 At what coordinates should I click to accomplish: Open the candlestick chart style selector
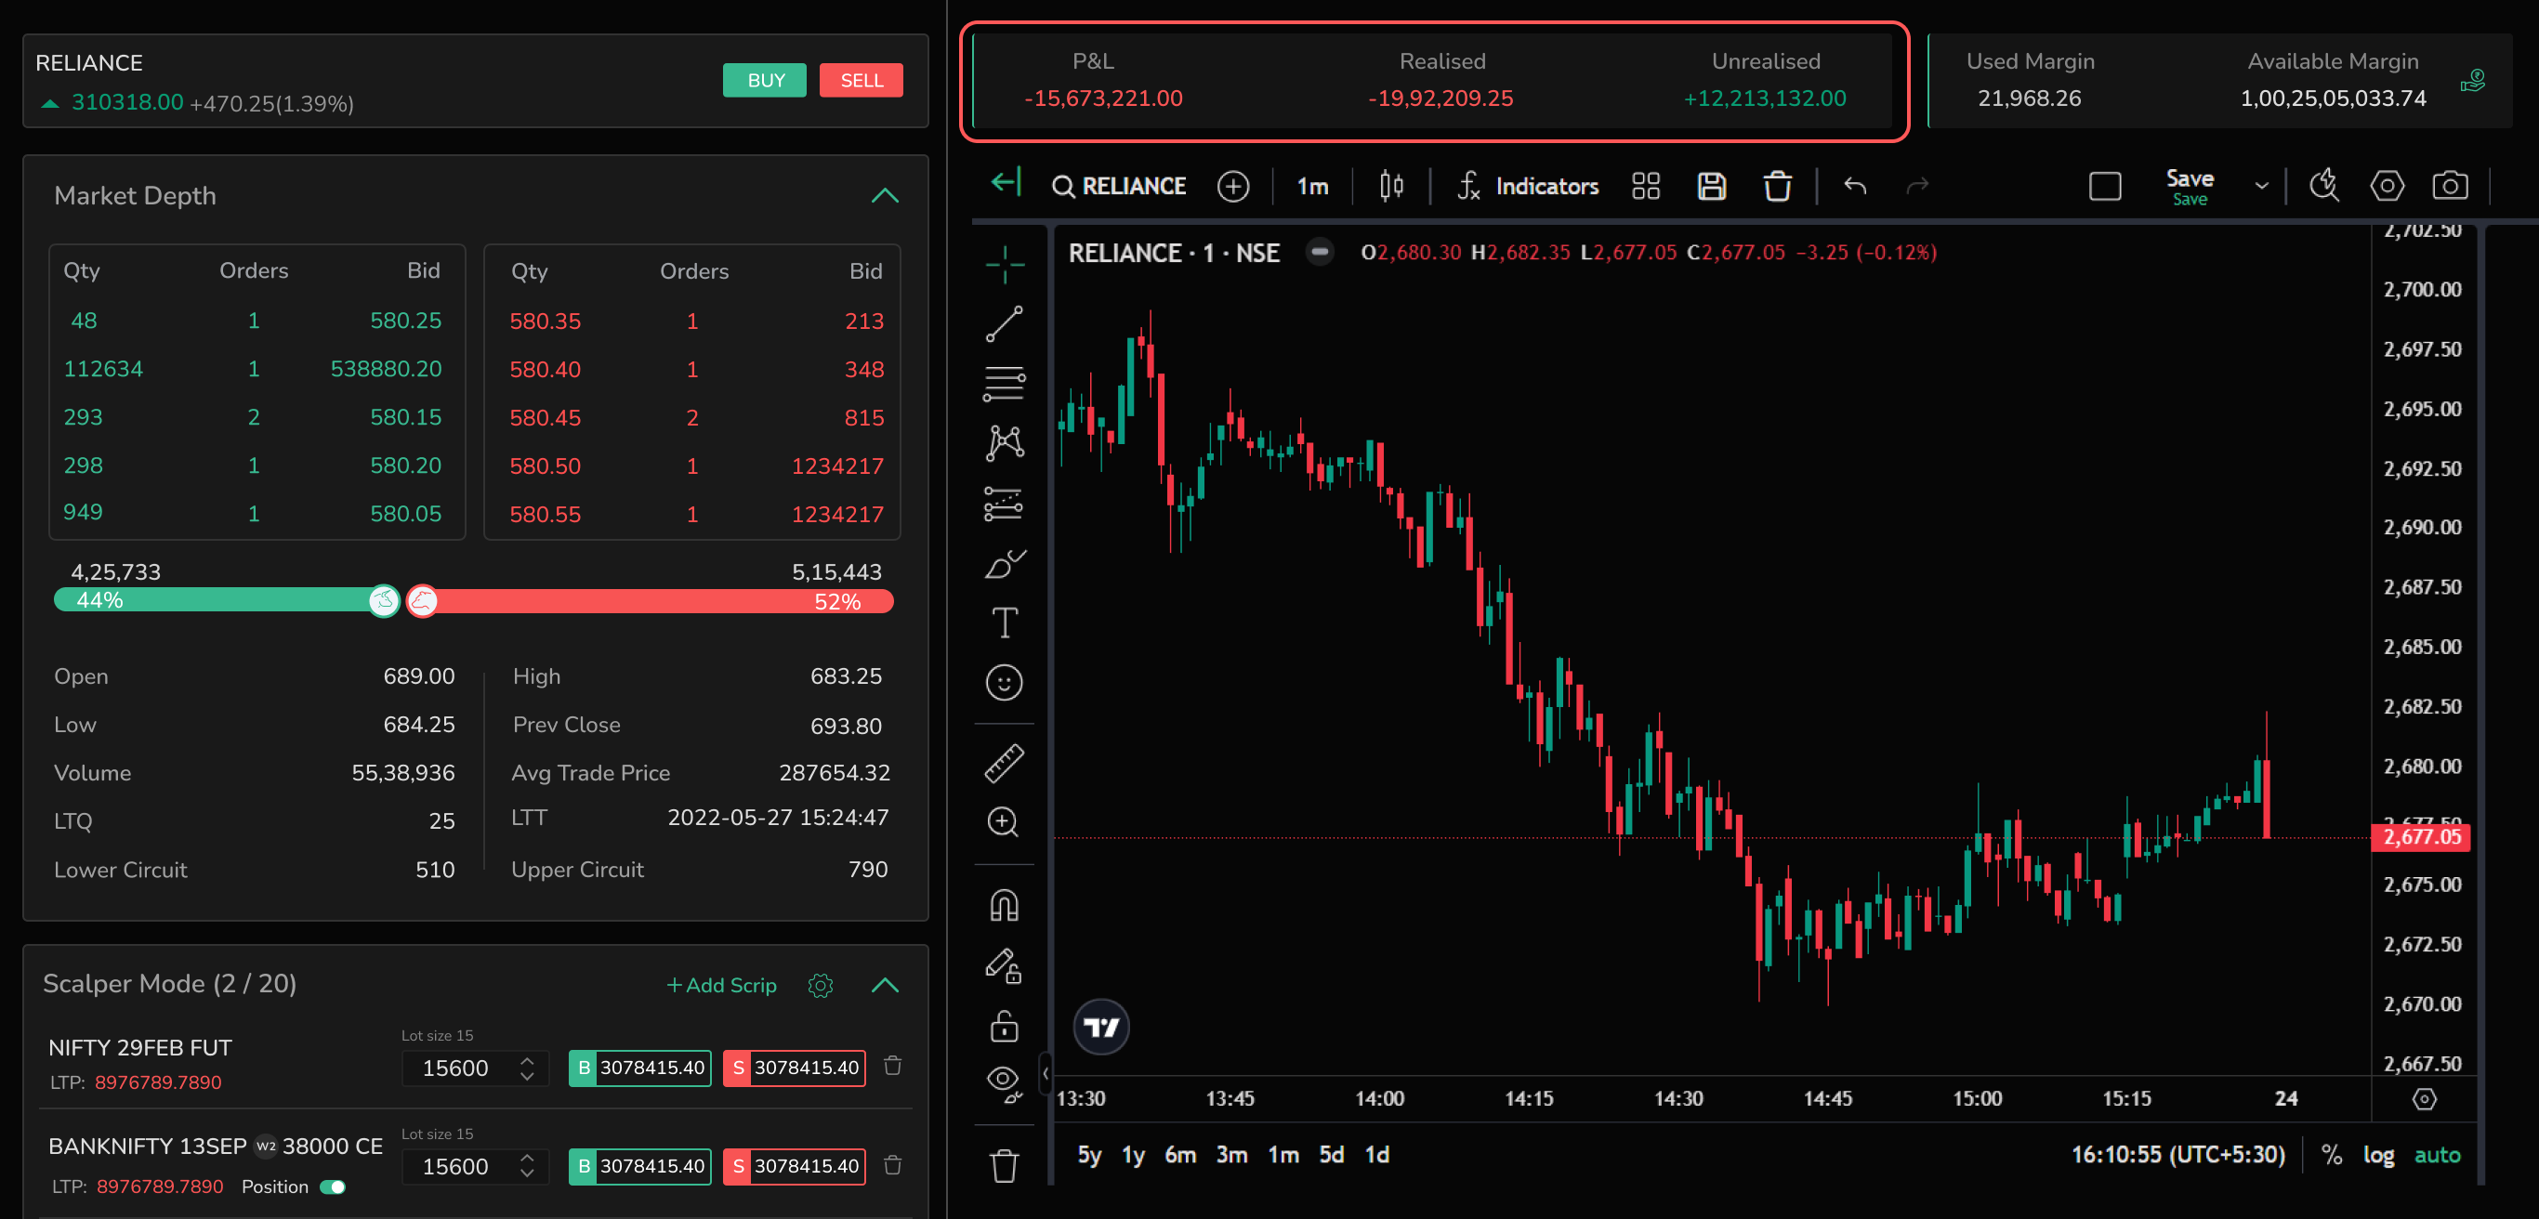click(1390, 185)
